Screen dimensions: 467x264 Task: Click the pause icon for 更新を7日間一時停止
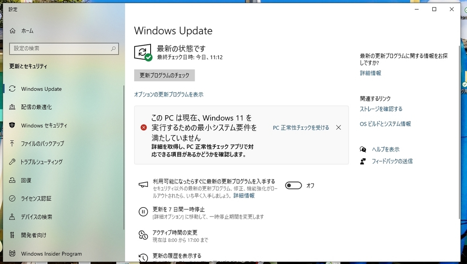coord(143,212)
